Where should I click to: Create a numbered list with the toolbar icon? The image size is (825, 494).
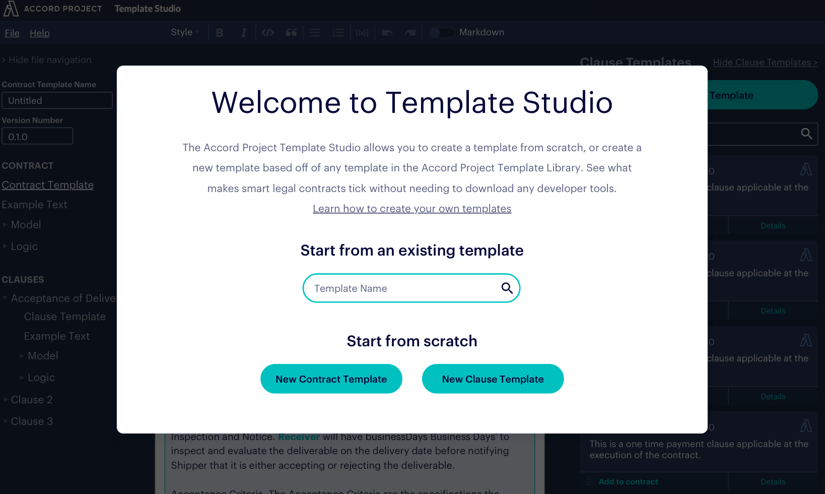338,33
